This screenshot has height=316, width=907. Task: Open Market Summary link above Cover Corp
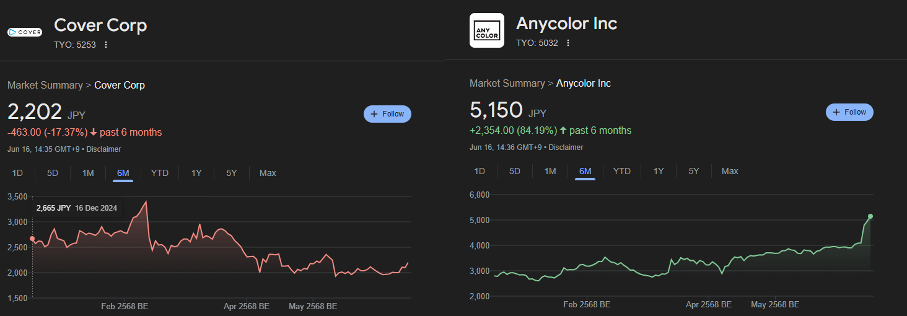[45, 85]
